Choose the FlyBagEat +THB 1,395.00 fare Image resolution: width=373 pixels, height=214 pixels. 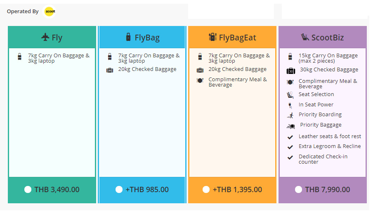click(206, 190)
